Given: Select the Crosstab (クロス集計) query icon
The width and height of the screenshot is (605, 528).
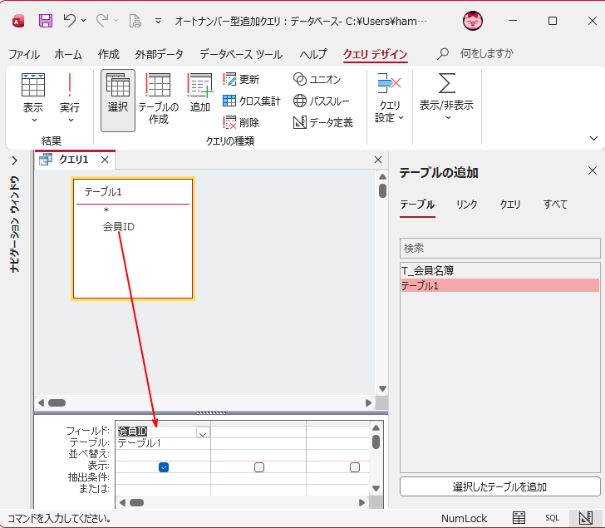Looking at the screenshot, I should click(251, 101).
